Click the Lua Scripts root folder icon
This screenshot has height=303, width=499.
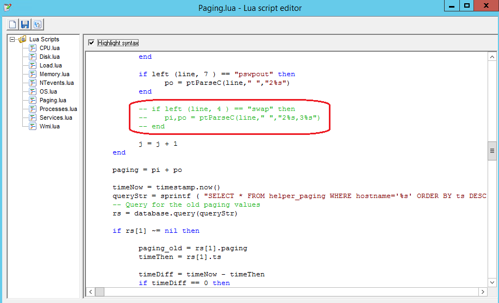[x=22, y=39]
